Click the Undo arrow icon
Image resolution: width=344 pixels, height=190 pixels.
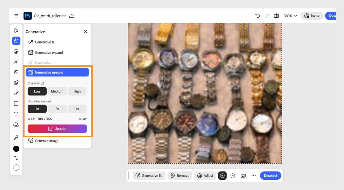coord(257,16)
